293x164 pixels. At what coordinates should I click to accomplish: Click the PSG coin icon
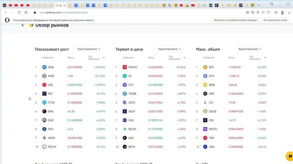click(44, 129)
